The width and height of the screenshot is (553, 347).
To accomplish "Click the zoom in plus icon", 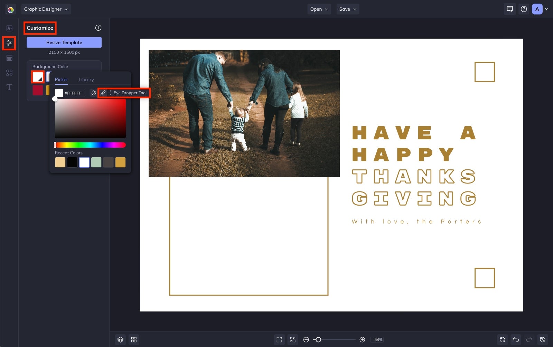I will pyautogui.click(x=362, y=340).
